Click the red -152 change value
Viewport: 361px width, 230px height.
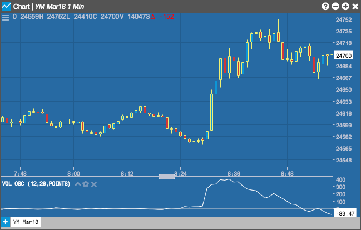coord(166,17)
